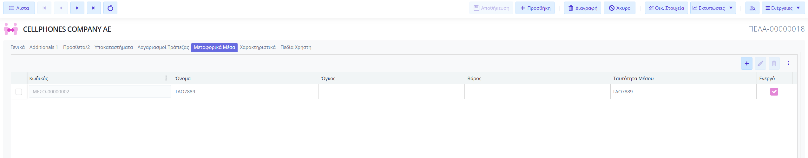Open the Χαρακτηριστικά tab
Viewport: 808px width, 158px height.
(x=258, y=47)
